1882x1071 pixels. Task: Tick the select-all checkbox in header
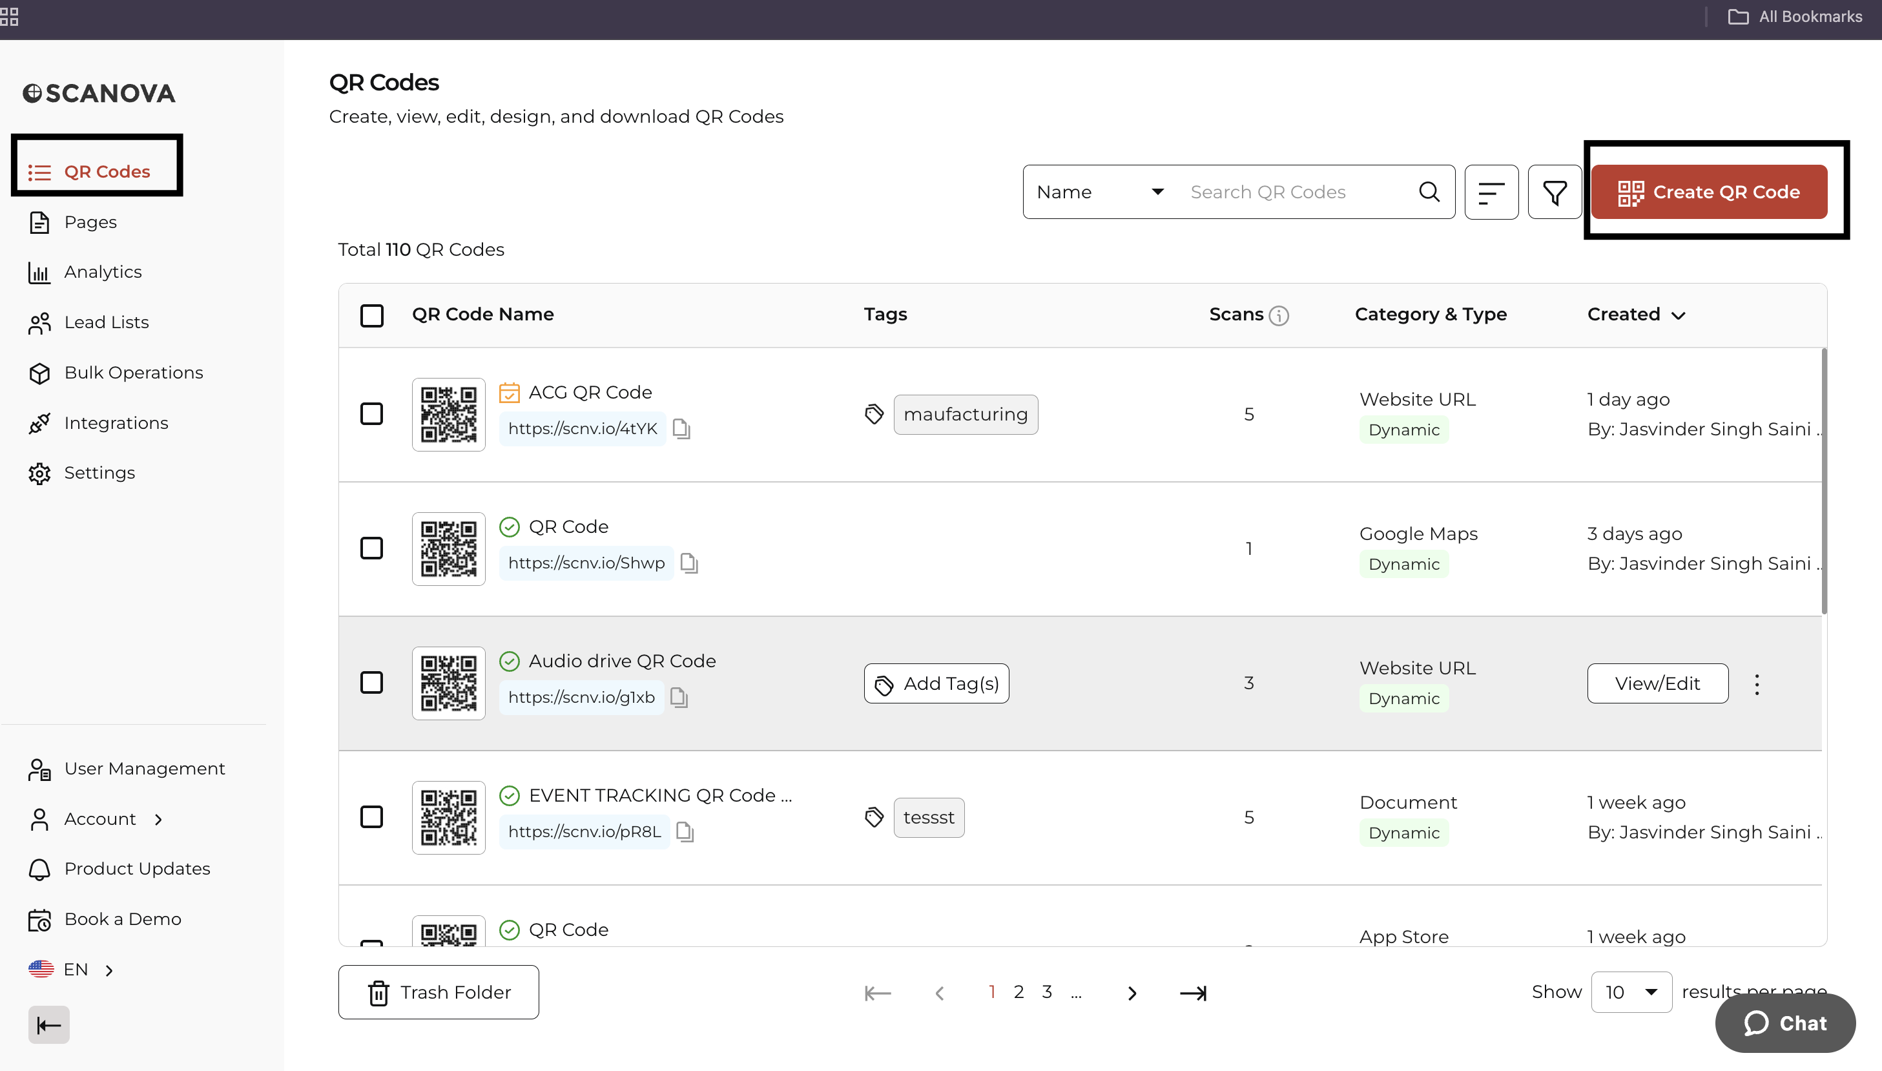coord(371,316)
